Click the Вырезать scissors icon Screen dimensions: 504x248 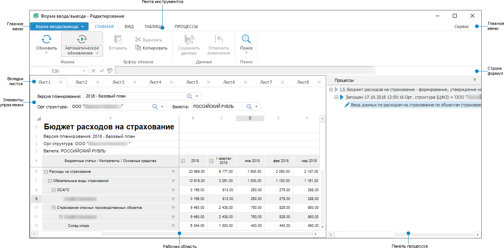(x=139, y=40)
